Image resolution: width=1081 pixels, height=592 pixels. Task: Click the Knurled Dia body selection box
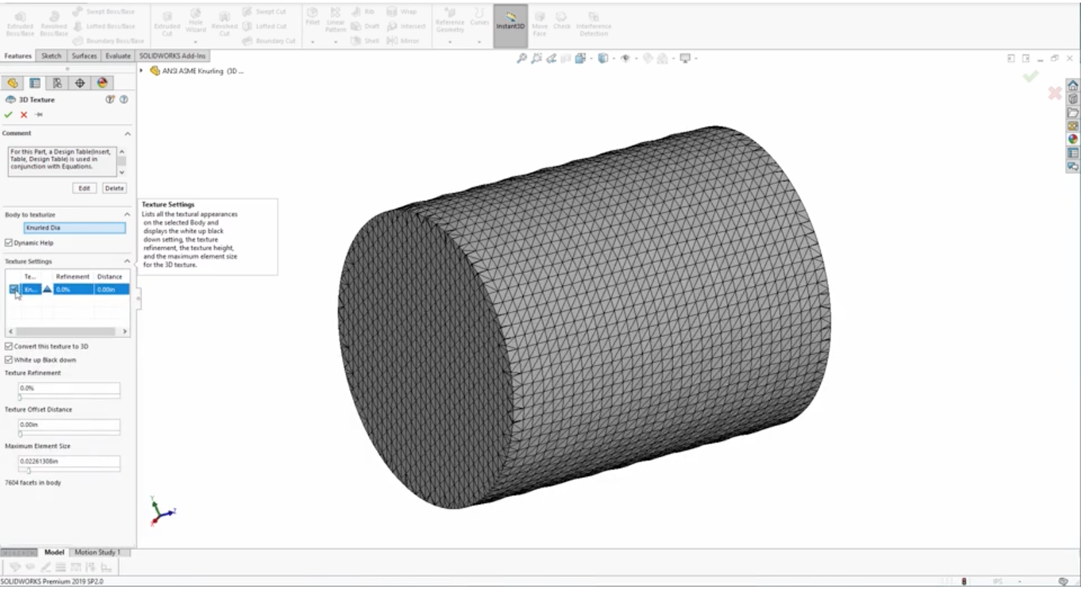click(x=74, y=227)
